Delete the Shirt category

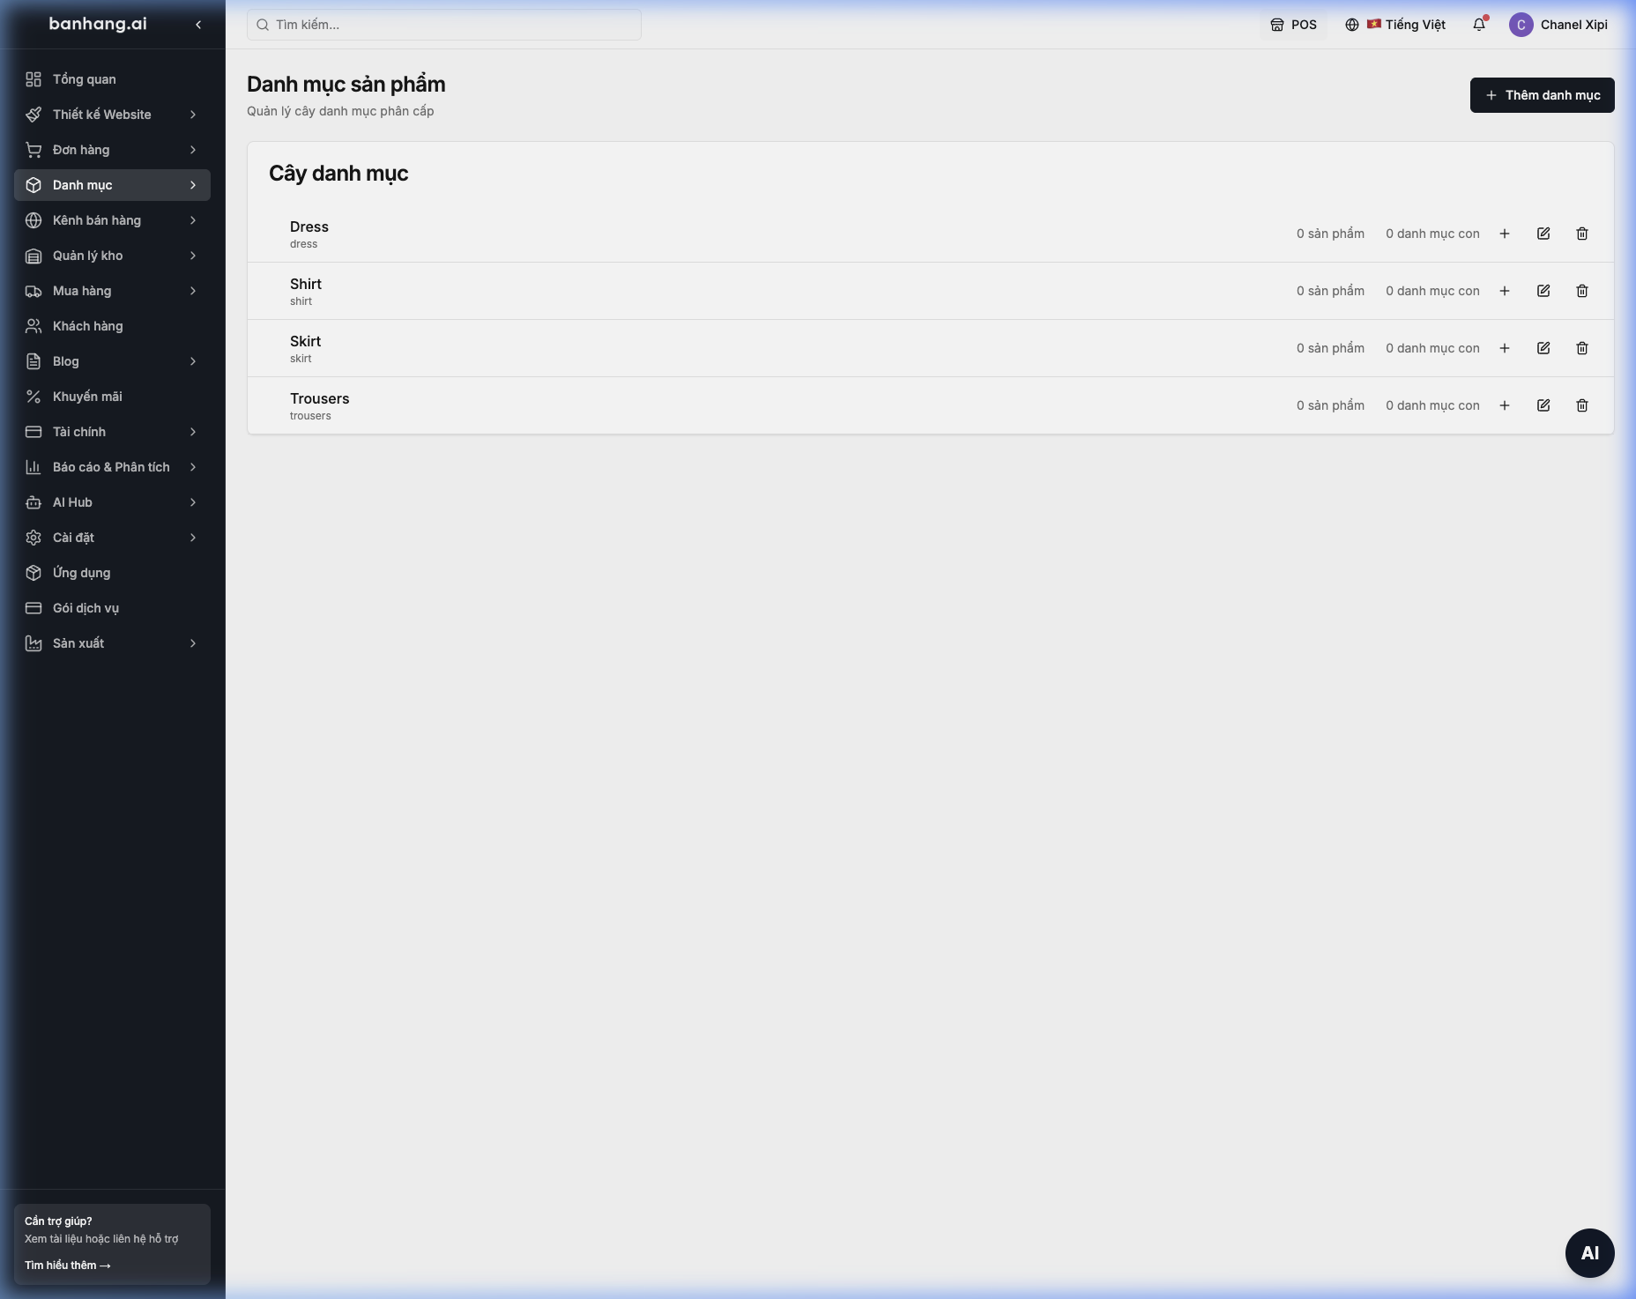point(1582,291)
